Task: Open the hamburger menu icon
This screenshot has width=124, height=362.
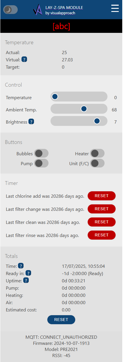Action: click(x=115, y=8)
